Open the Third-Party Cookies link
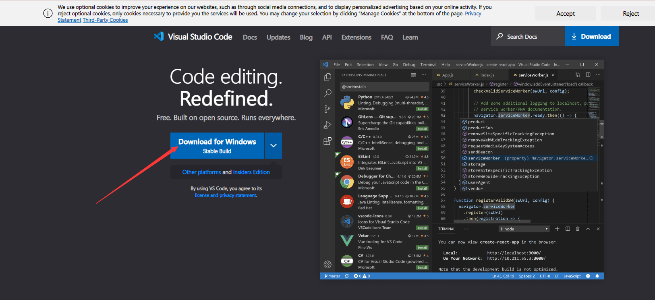 105,20
